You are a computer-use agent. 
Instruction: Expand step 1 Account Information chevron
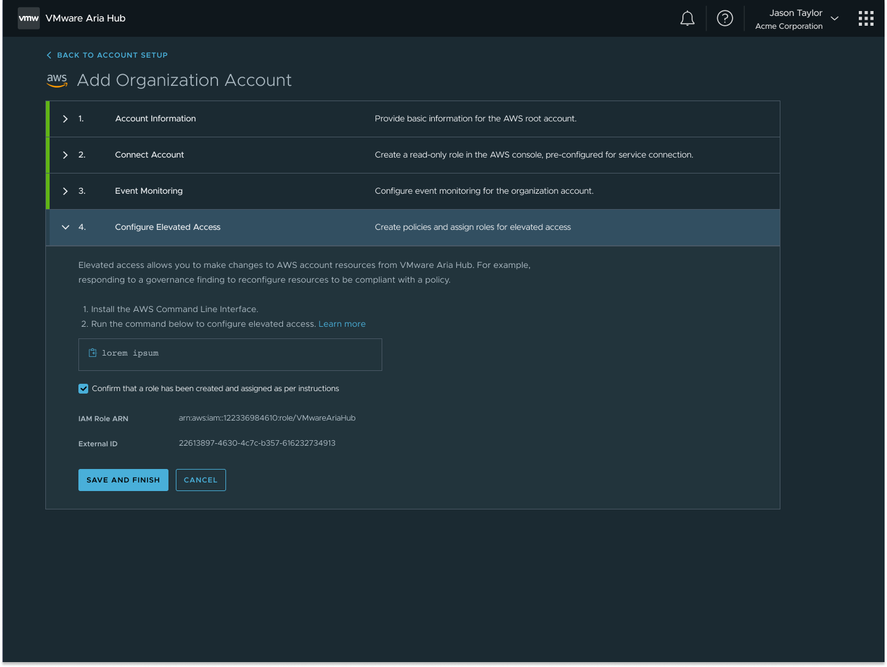pyautogui.click(x=66, y=119)
